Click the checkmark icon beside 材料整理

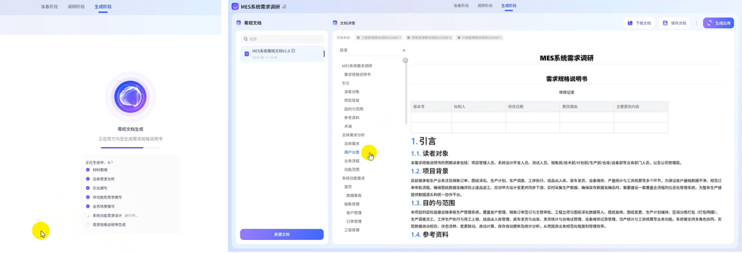pyautogui.click(x=87, y=170)
